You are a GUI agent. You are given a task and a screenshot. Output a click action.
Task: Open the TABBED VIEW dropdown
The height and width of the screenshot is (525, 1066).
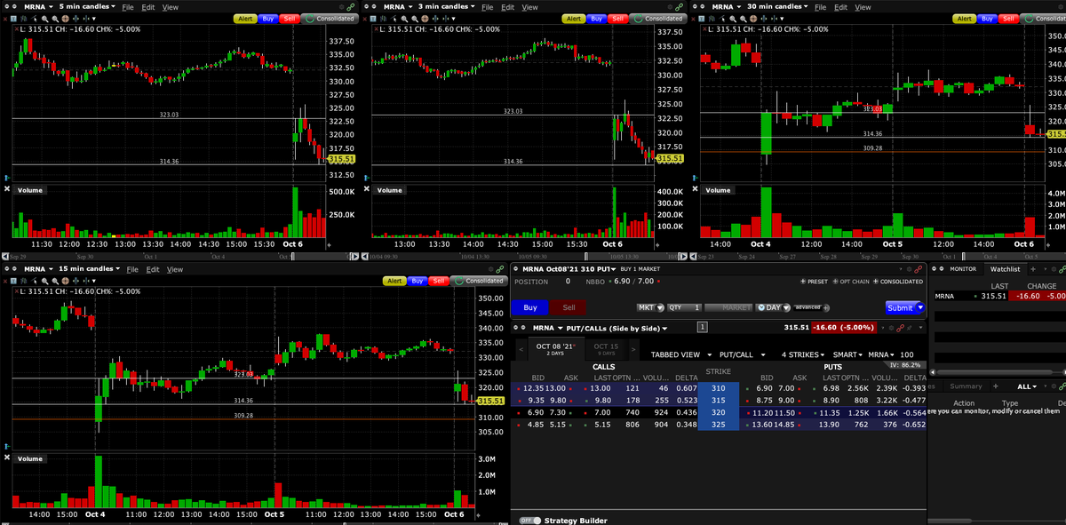(682, 354)
